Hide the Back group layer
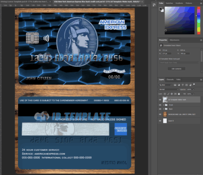 pyautogui.click(x=160, y=109)
